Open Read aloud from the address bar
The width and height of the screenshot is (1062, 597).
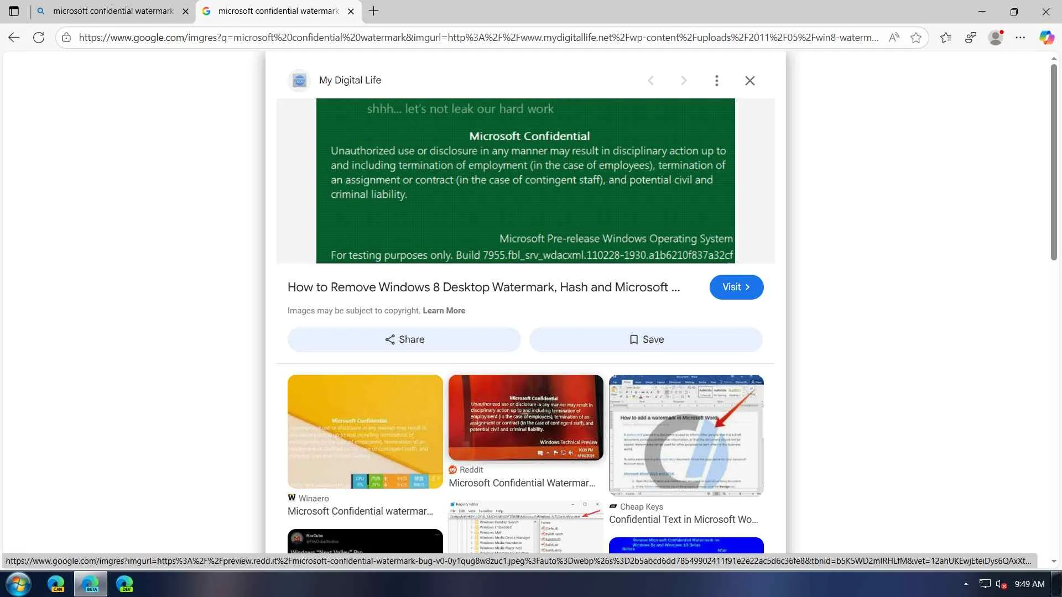894,38
